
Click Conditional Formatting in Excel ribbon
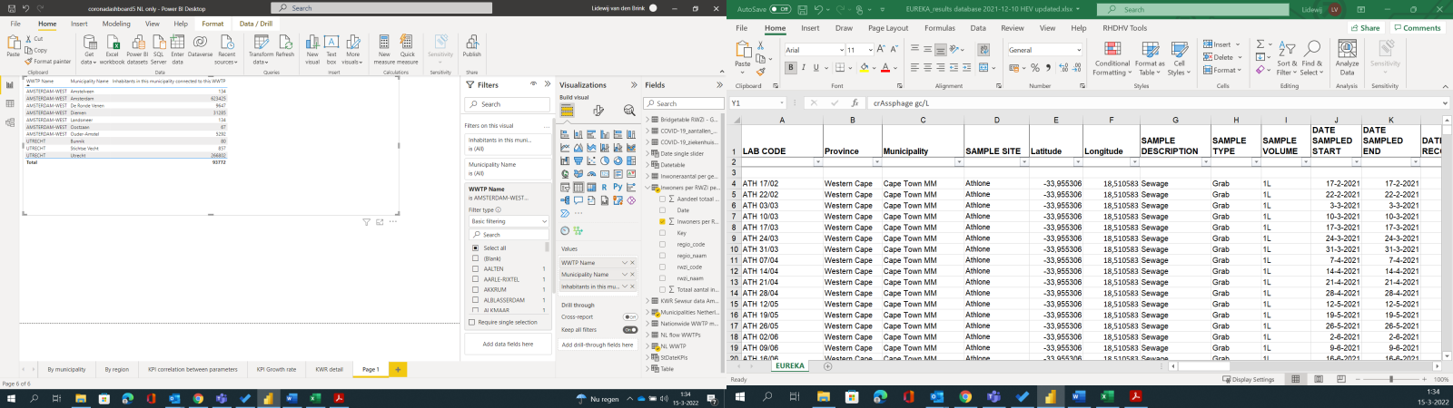pyautogui.click(x=1112, y=56)
